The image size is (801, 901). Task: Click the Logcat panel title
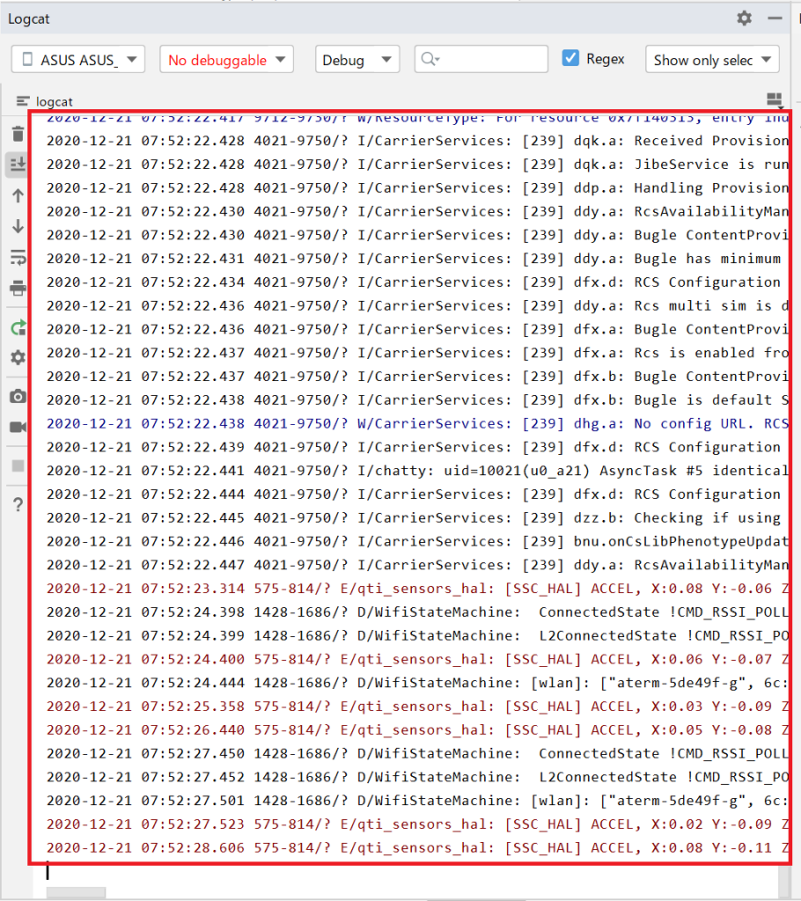pos(29,19)
